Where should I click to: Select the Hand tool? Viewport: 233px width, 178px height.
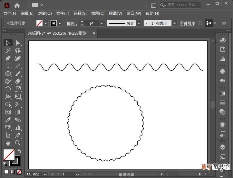coord(8,143)
